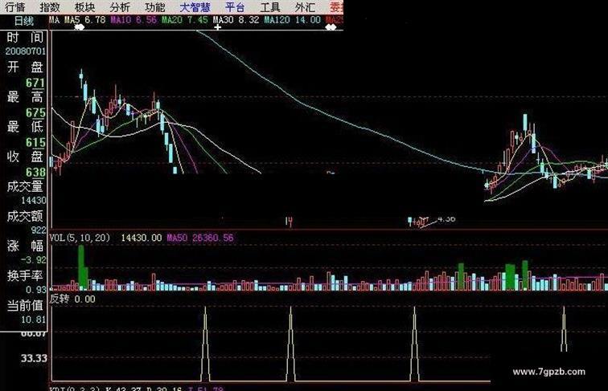The width and height of the screenshot is (608, 391).
Task: Click the 当前值 value 10.81
Action: coord(33,320)
